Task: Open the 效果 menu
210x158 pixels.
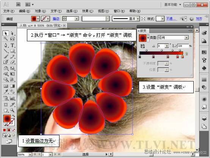Action: (88, 11)
